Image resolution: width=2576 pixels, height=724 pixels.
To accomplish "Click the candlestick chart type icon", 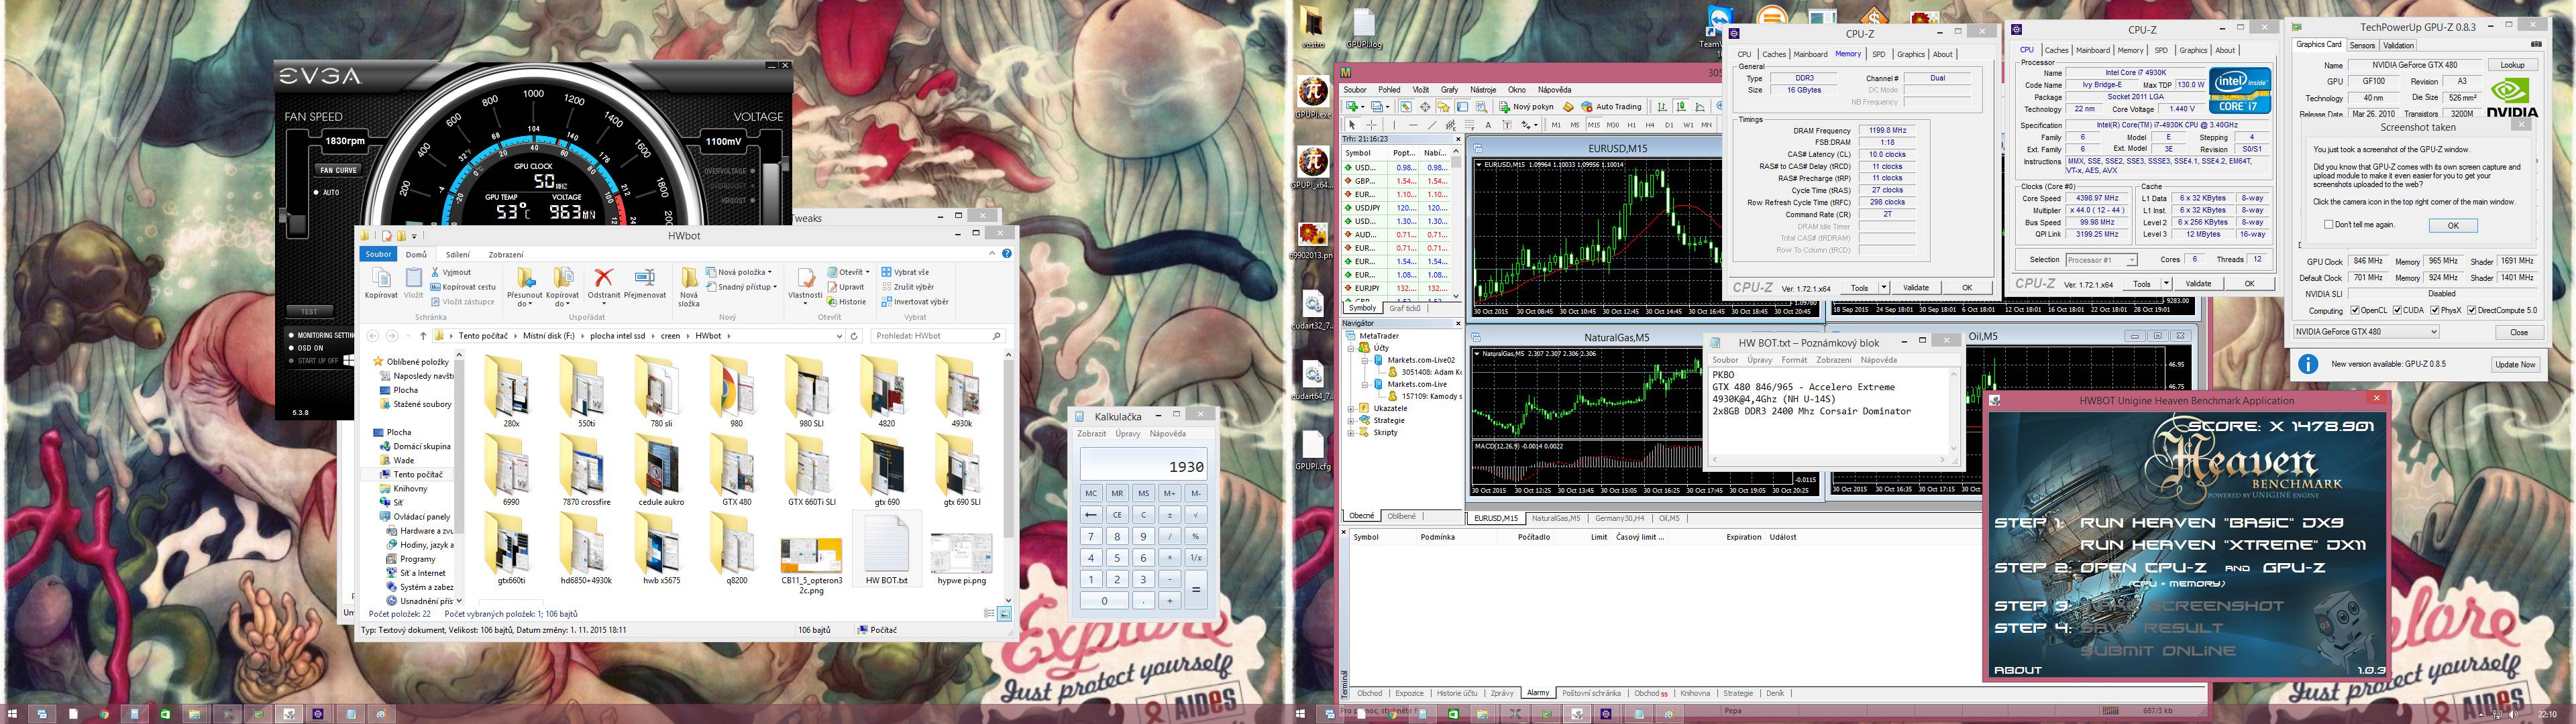I will [1681, 107].
